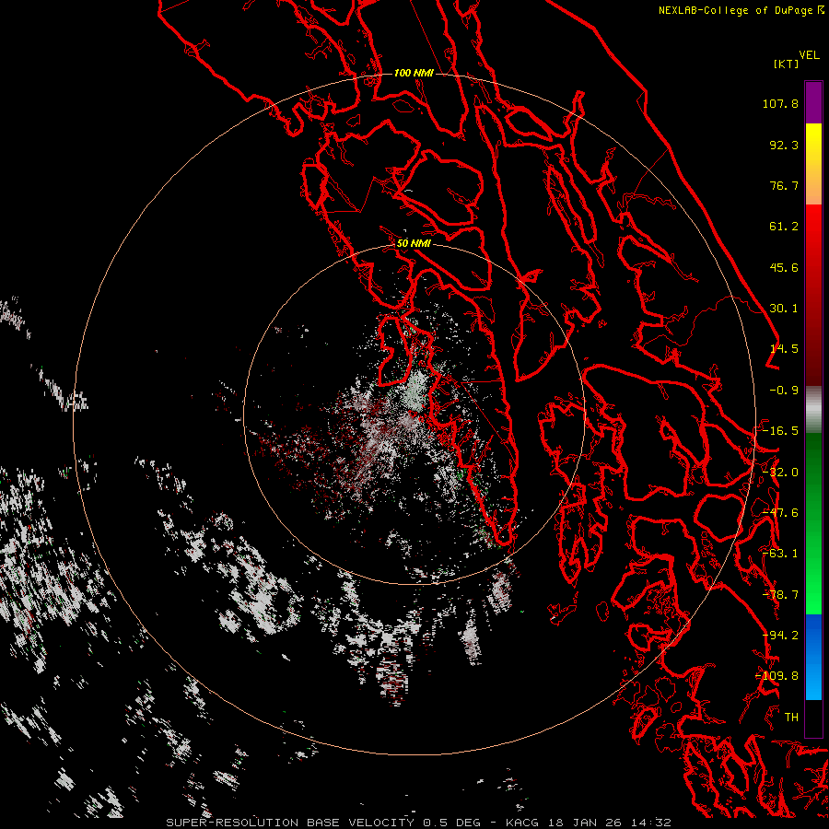Viewport: 829px width, 829px height.
Task: Click the 14.5 velocity scale value
Action: (x=784, y=349)
